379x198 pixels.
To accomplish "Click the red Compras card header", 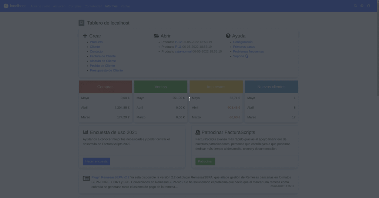I will point(105,87).
